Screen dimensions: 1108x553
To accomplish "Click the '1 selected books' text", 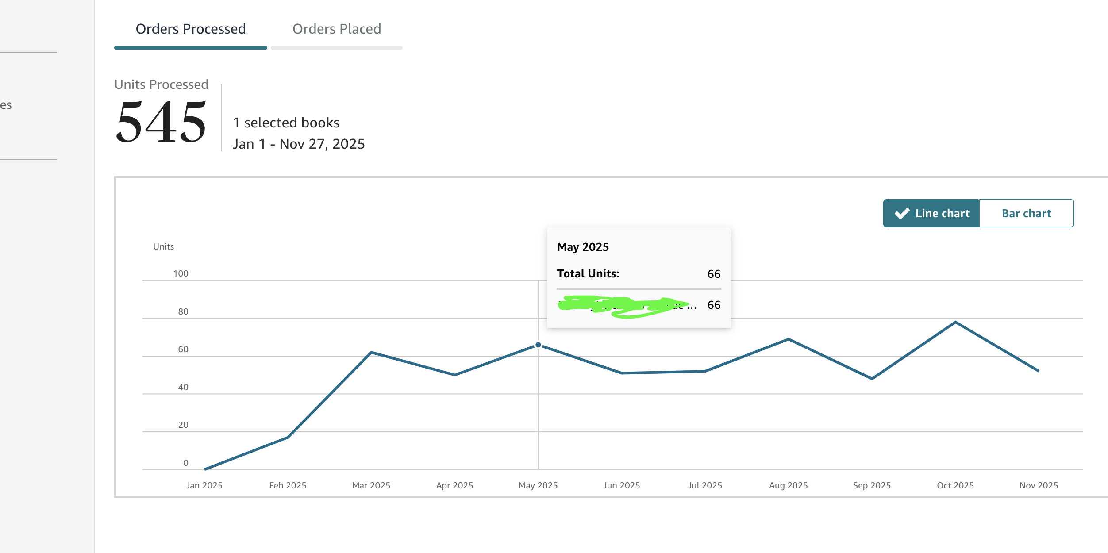I will click(286, 123).
